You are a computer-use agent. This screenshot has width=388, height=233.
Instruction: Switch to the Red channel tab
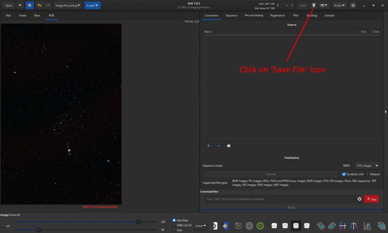click(8, 15)
